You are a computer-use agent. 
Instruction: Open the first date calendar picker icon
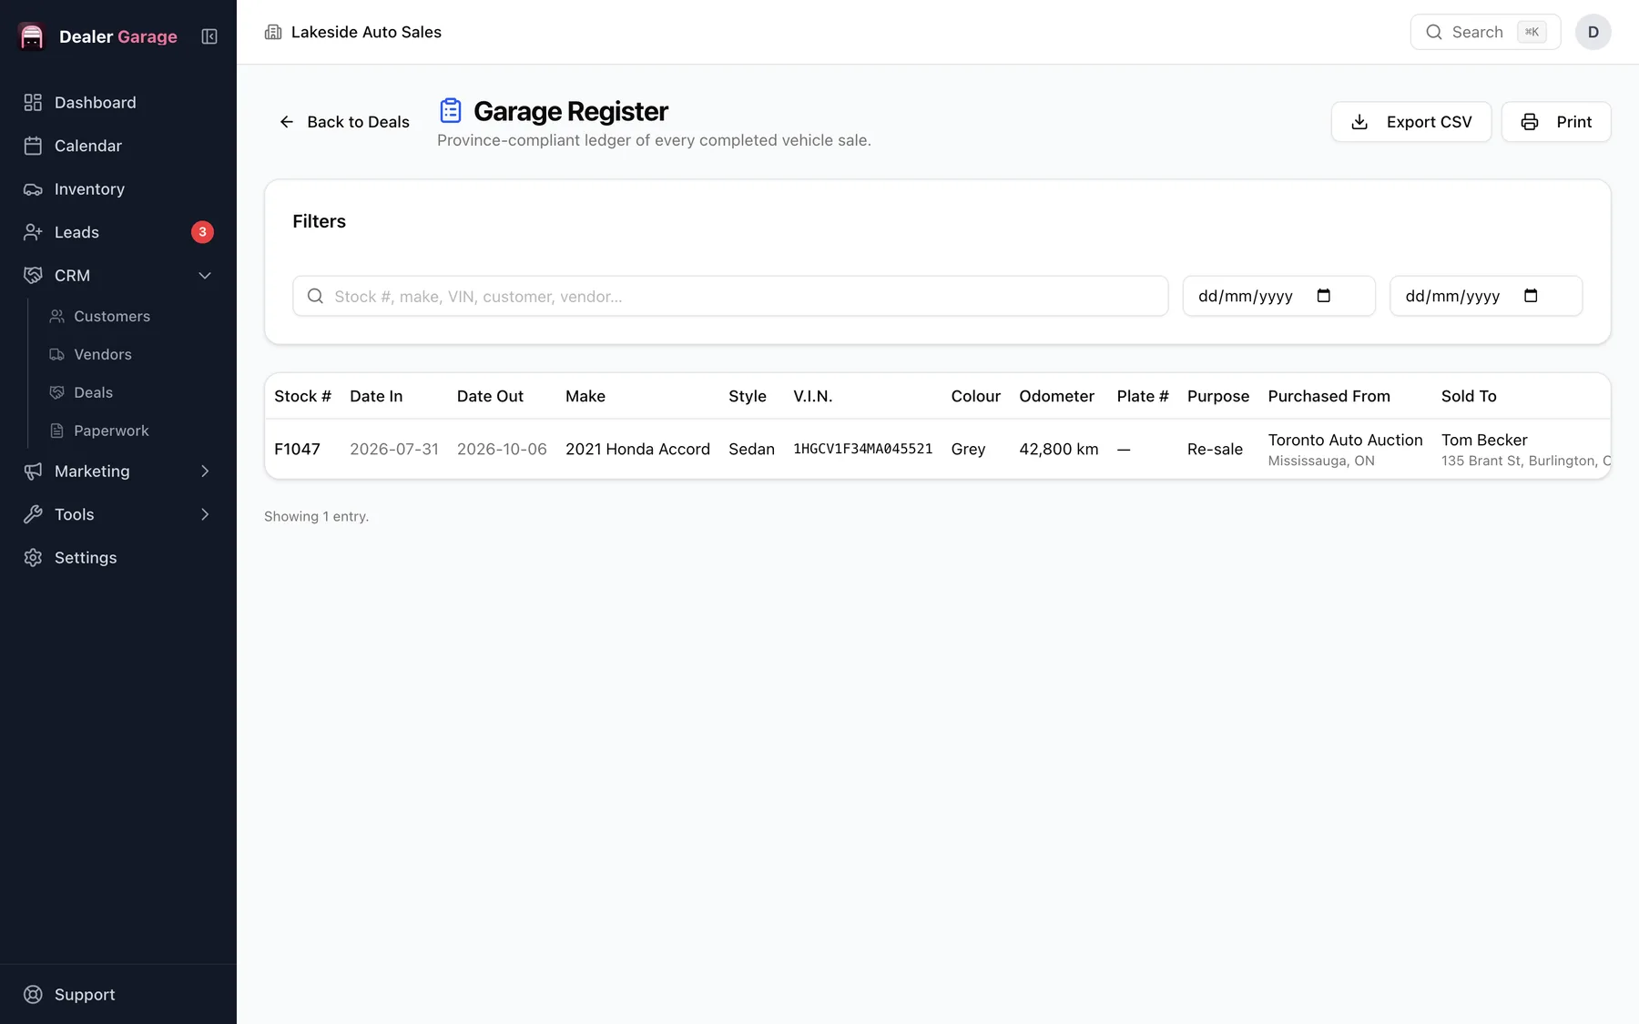pos(1324,296)
